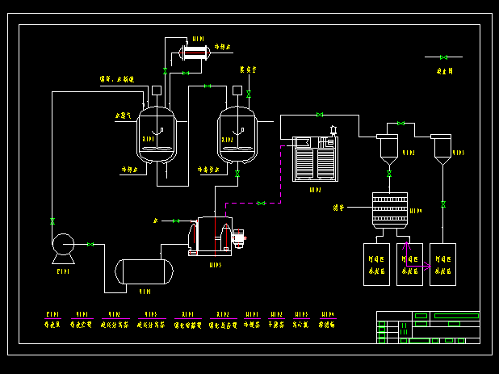This screenshot has width=499, height=374.
Task: Select the green valve legend symbol
Action: [443, 57]
